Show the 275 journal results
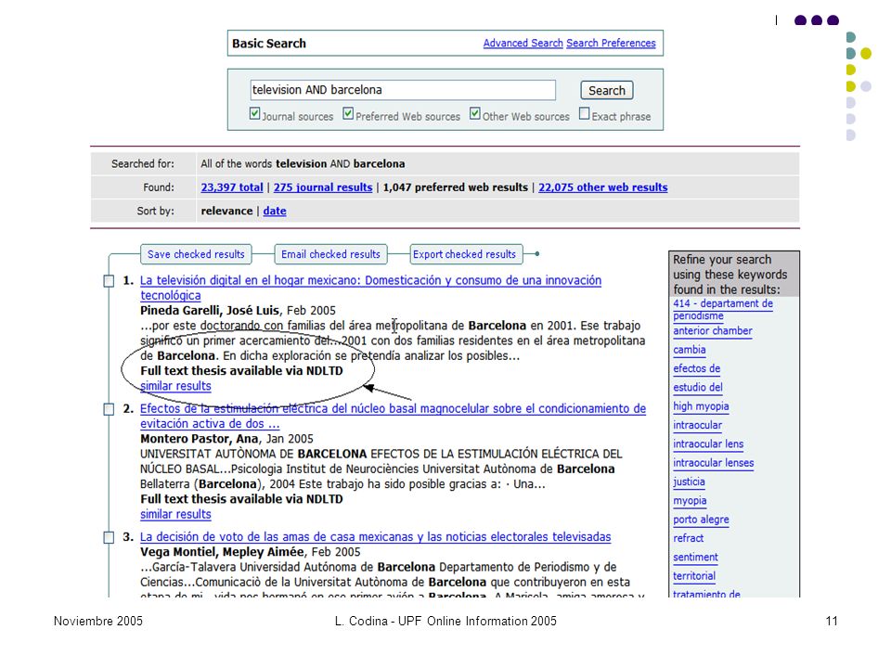Image resolution: width=891 pixels, height=668 pixels. tap(323, 187)
